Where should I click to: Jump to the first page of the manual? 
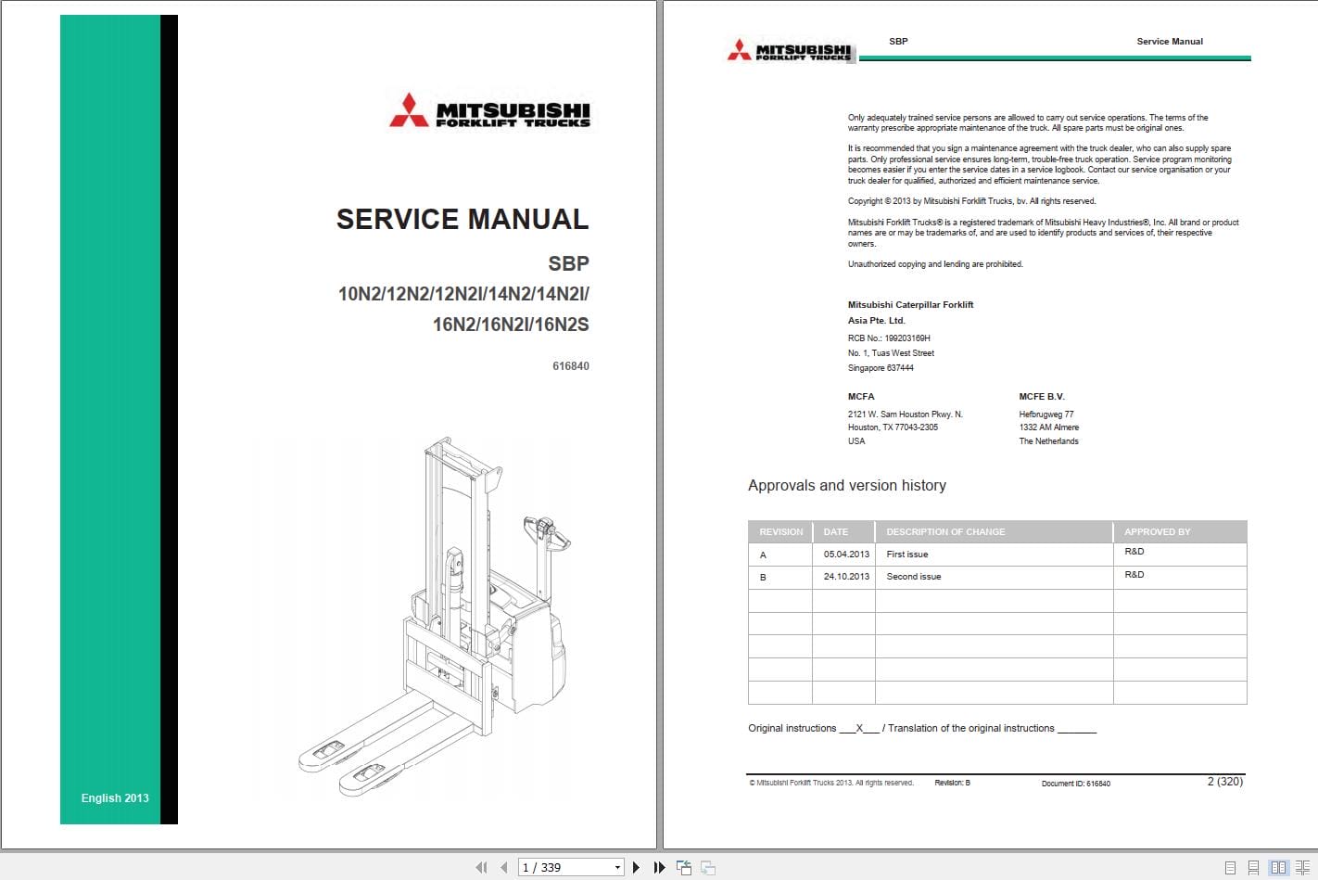pyautogui.click(x=482, y=866)
